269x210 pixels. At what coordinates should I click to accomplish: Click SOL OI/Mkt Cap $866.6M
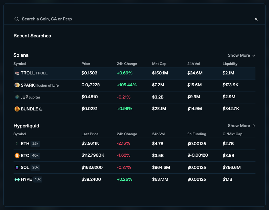point(232,167)
